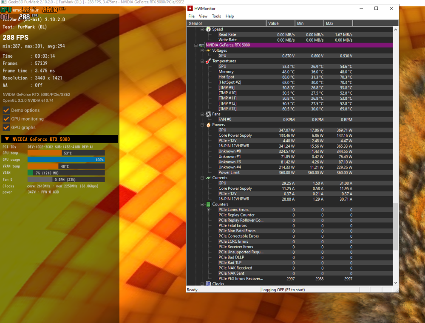425x323 pixels.
Task: Collapse the Powers tree node
Action: pyautogui.click(x=202, y=125)
